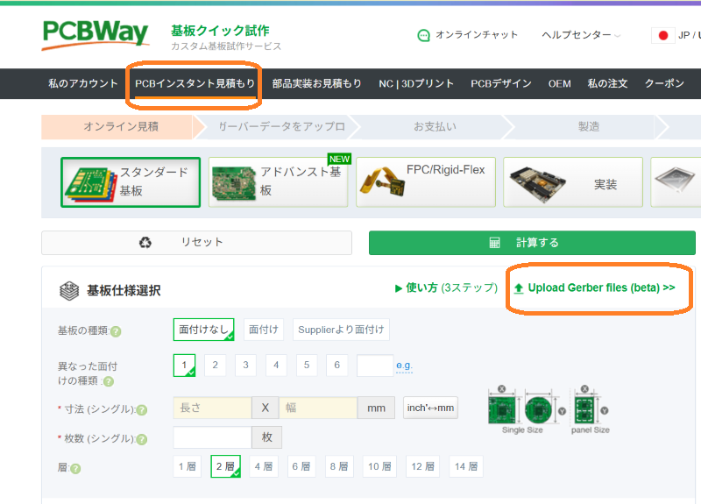Open PCBインスタント見積もり in navigation bar
The height and width of the screenshot is (504, 701).
(195, 83)
